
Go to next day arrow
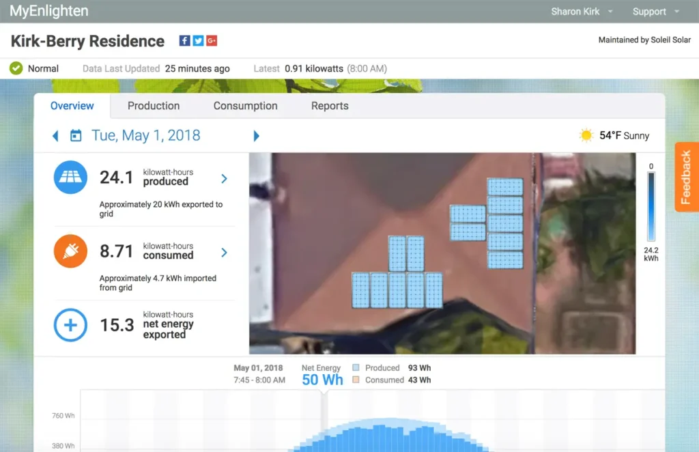click(x=257, y=136)
